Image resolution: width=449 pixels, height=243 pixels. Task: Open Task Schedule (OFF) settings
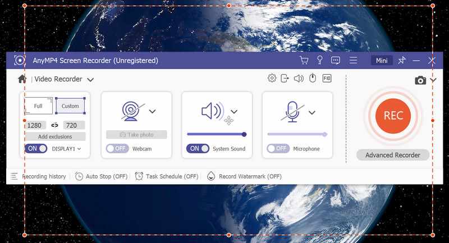click(172, 176)
